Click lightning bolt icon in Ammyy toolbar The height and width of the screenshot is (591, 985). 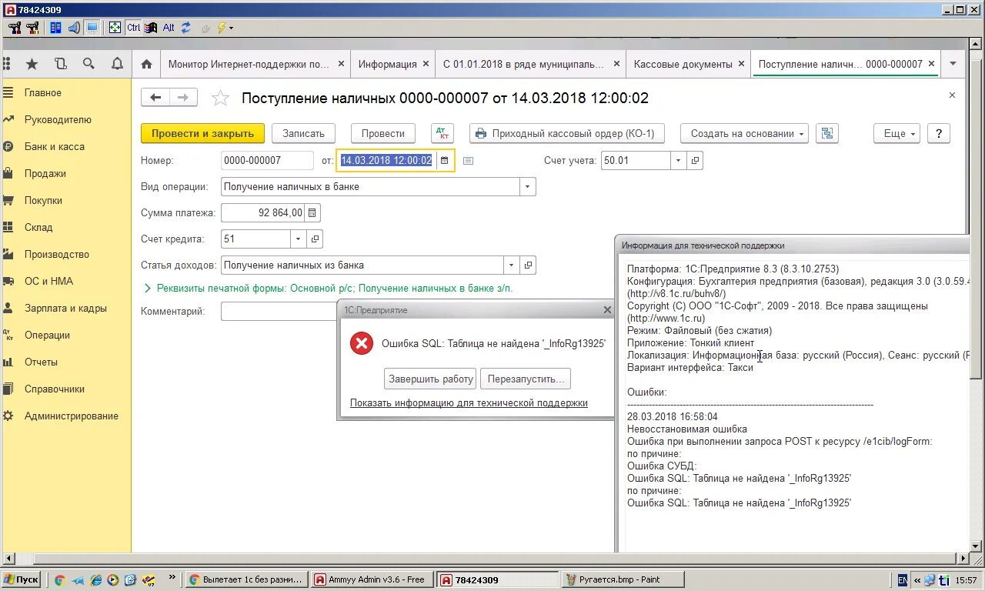[x=221, y=28]
